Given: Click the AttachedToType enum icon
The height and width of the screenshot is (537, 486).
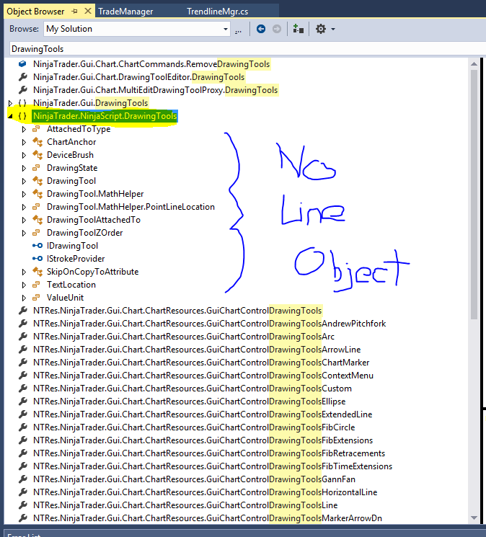Looking at the screenshot, I should pyautogui.click(x=36, y=129).
